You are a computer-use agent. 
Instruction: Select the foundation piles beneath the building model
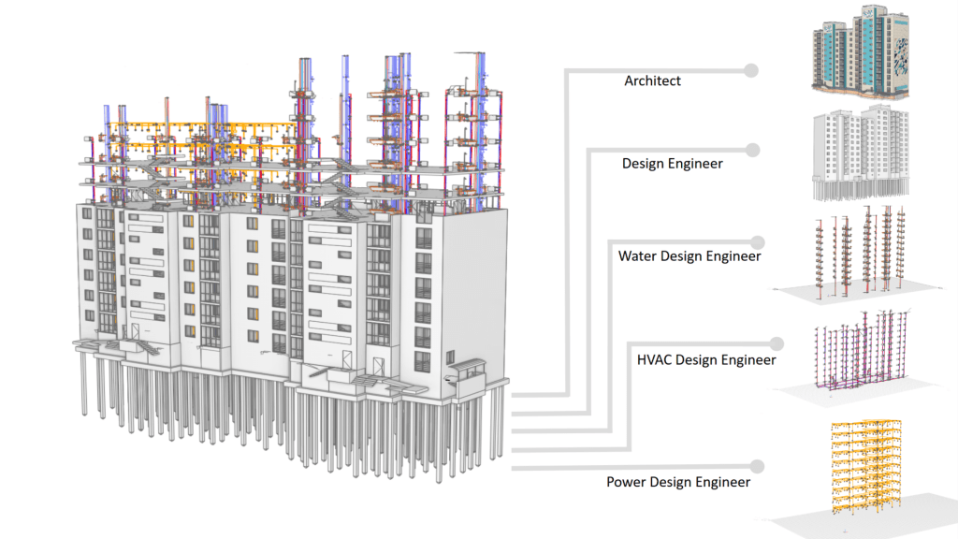pos(281,430)
